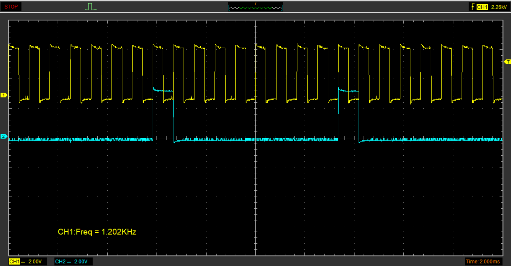The width and height of the screenshot is (511, 266).
Task: Click the CH2 coupling icon beside CH2
Action: click(x=69, y=262)
